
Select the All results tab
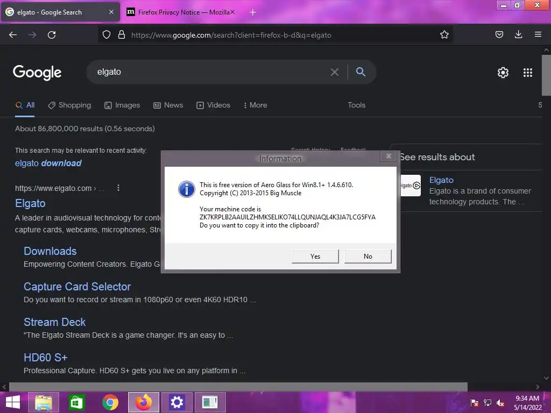(x=25, y=105)
